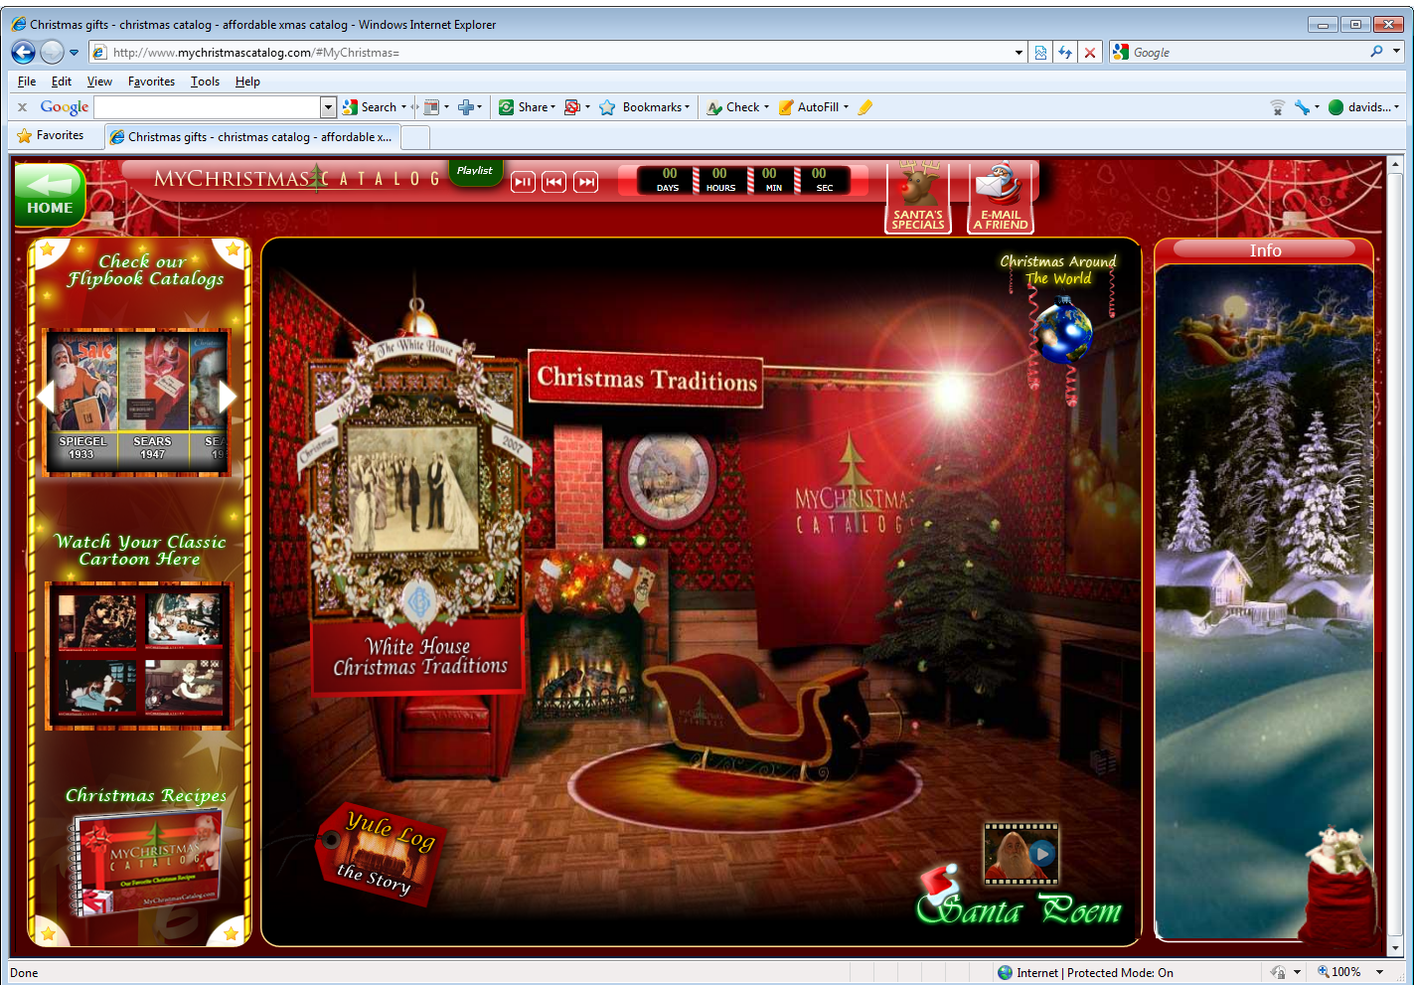Skip to the previous playlist track

click(x=554, y=182)
